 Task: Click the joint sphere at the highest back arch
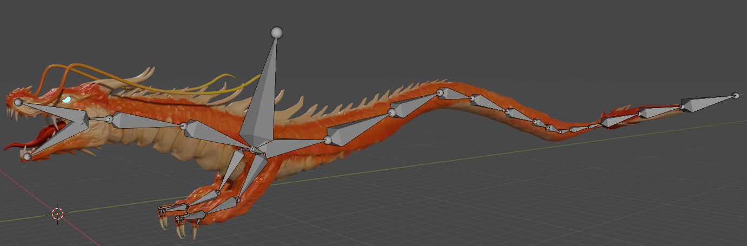[440, 93]
